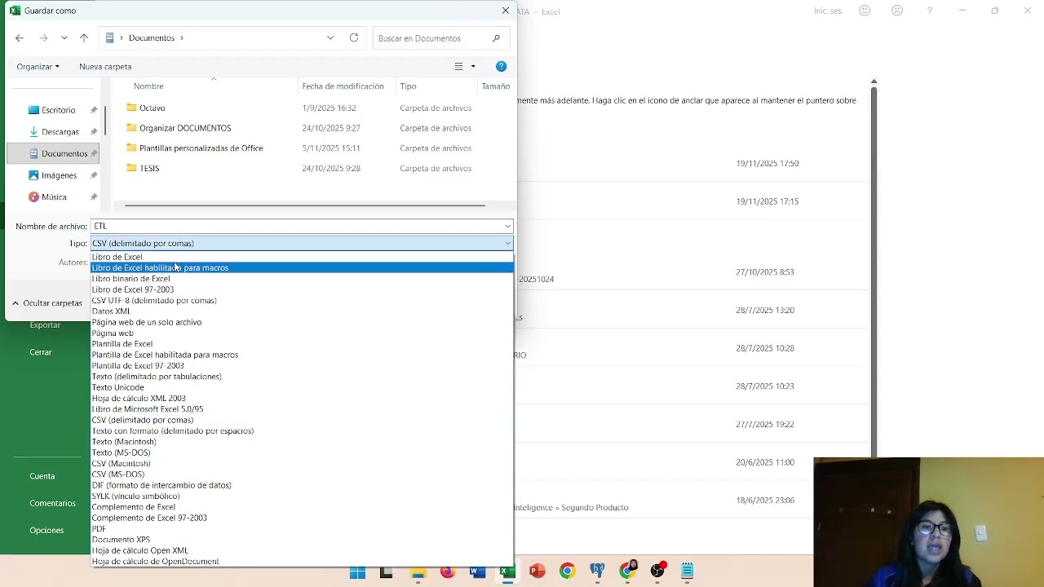
Task: Open Comentarios in the Excel sidebar
Action: click(x=53, y=504)
